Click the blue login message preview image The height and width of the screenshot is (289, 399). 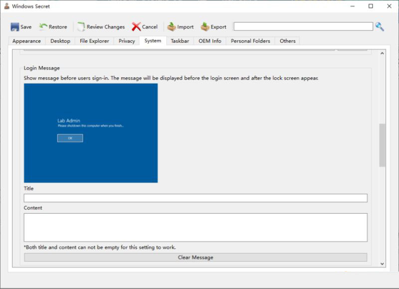(x=91, y=133)
